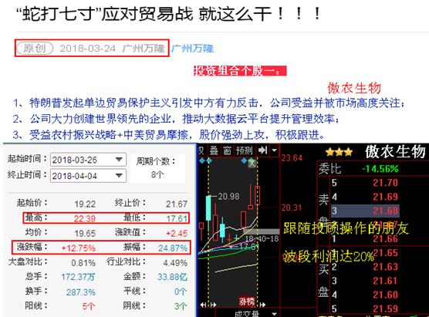This screenshot has height=317, width=429.
Task: Select buy level 2 price 21.63
Action: point(386,267)
